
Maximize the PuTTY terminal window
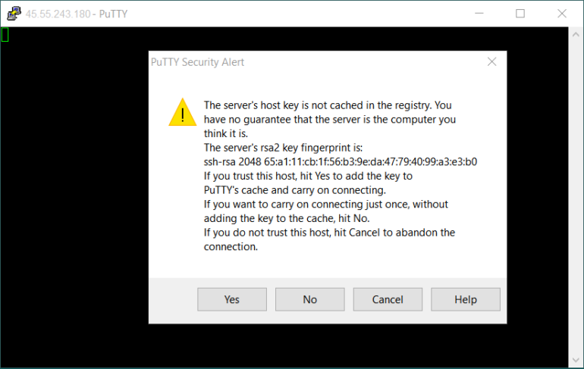[520, 14]
